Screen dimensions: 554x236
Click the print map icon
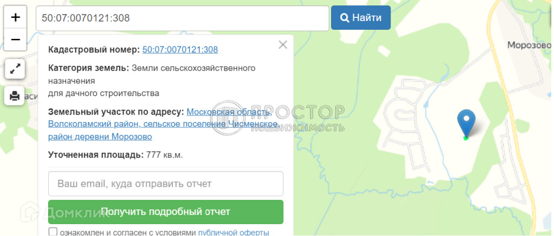click(x=15, y=95)
